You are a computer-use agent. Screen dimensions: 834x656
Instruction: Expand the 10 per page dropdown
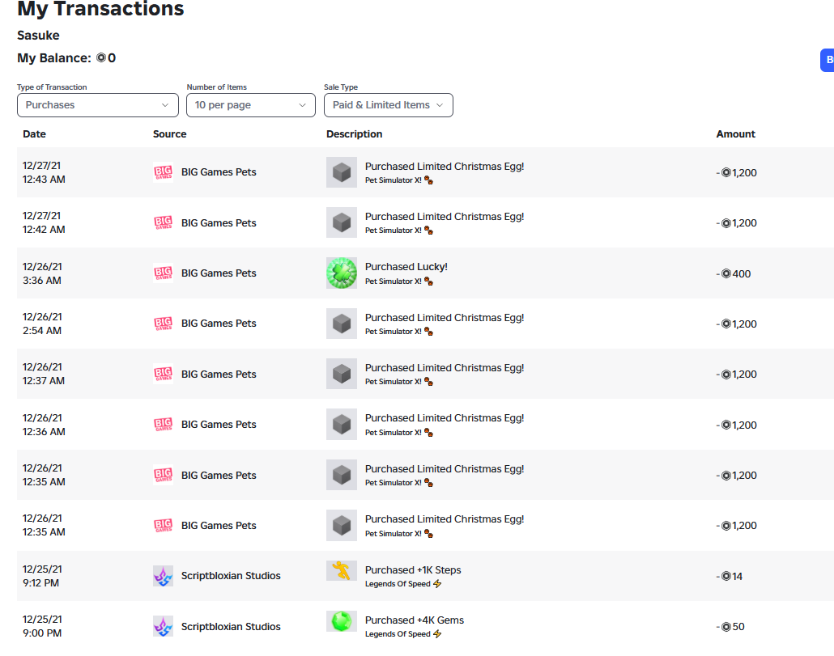(x=250, y=105)
